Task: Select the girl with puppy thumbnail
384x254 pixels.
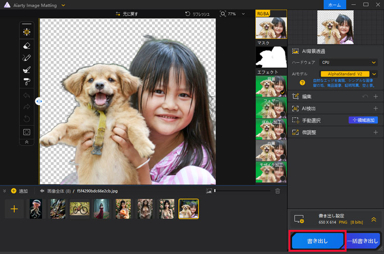Action: click(188, 209)
